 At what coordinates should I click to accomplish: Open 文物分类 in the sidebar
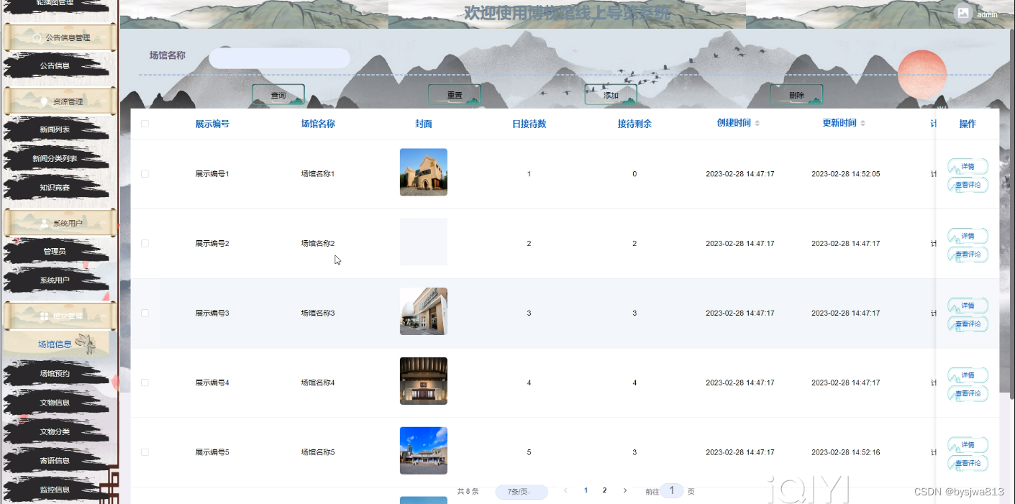tap(55, 431)
